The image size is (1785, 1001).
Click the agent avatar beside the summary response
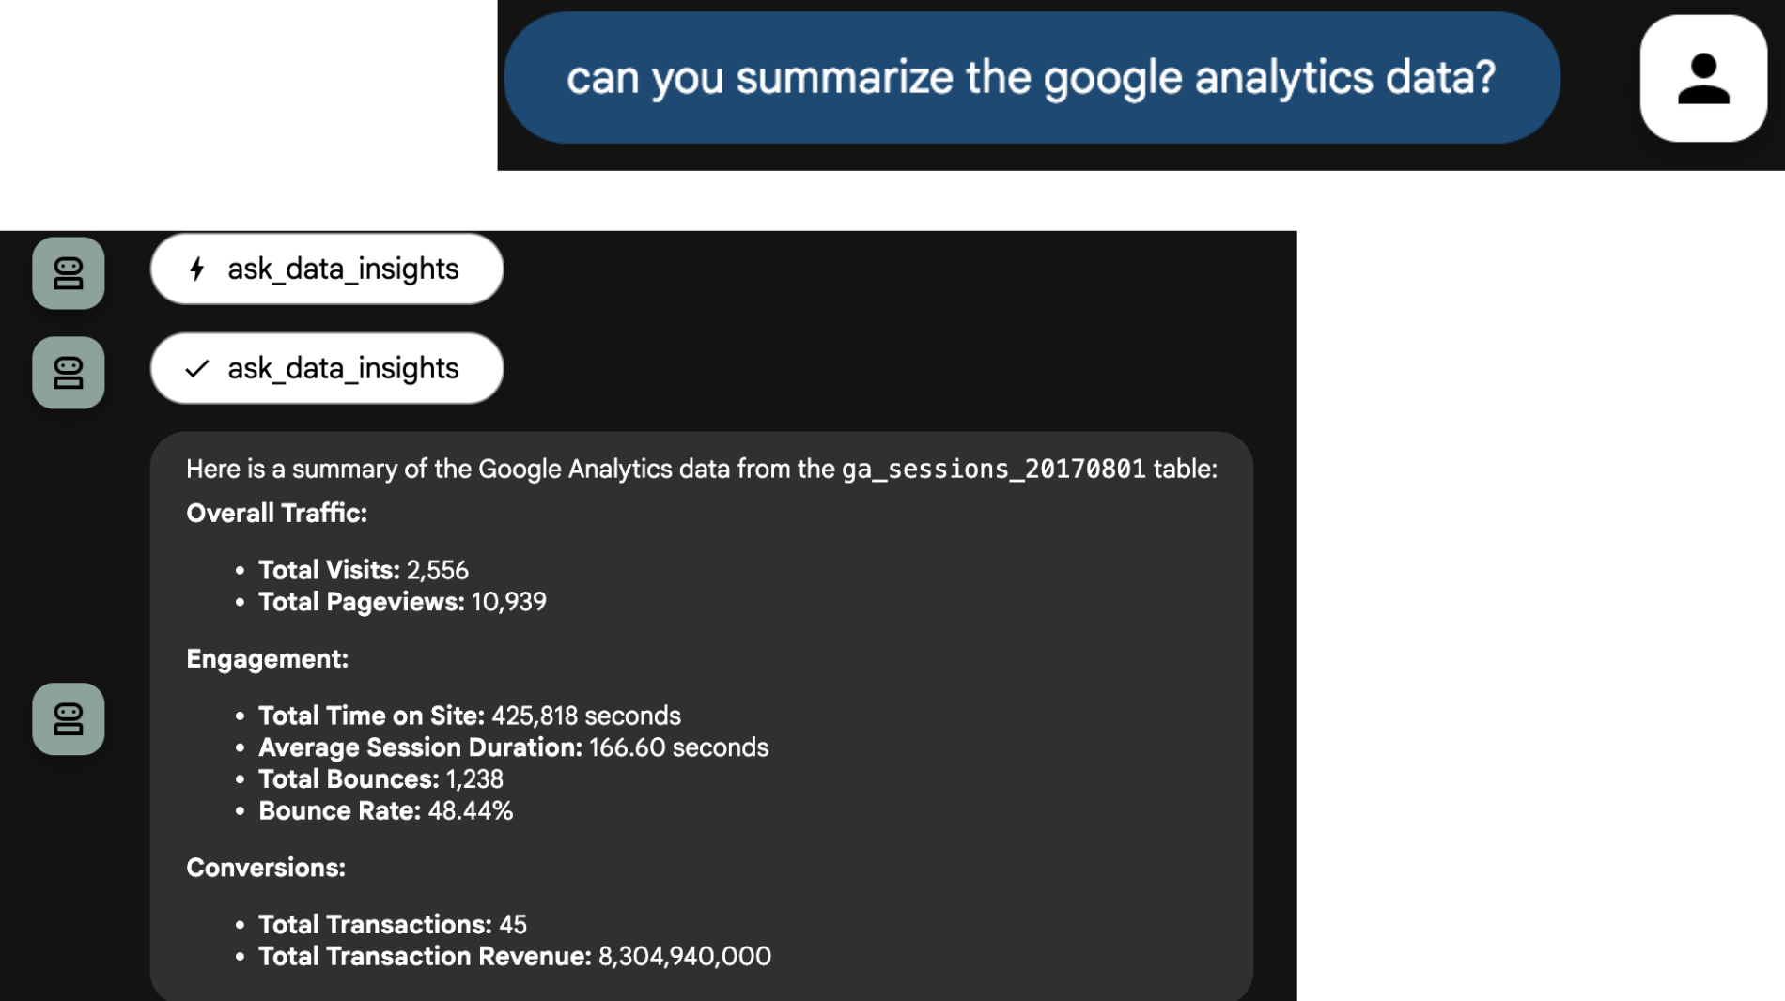(69, 718)
